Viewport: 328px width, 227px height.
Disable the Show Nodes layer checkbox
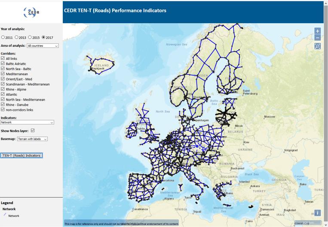tap(33, 131)
